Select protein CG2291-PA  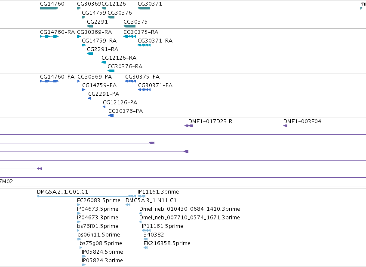(x=104, y=94)
